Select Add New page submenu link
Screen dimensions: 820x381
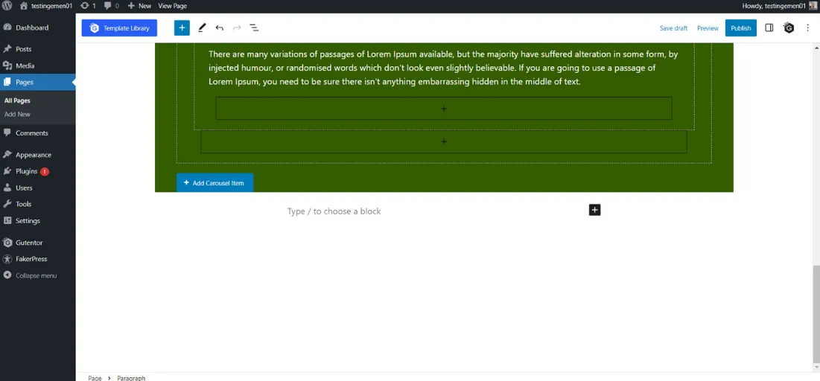click(17, 114)
